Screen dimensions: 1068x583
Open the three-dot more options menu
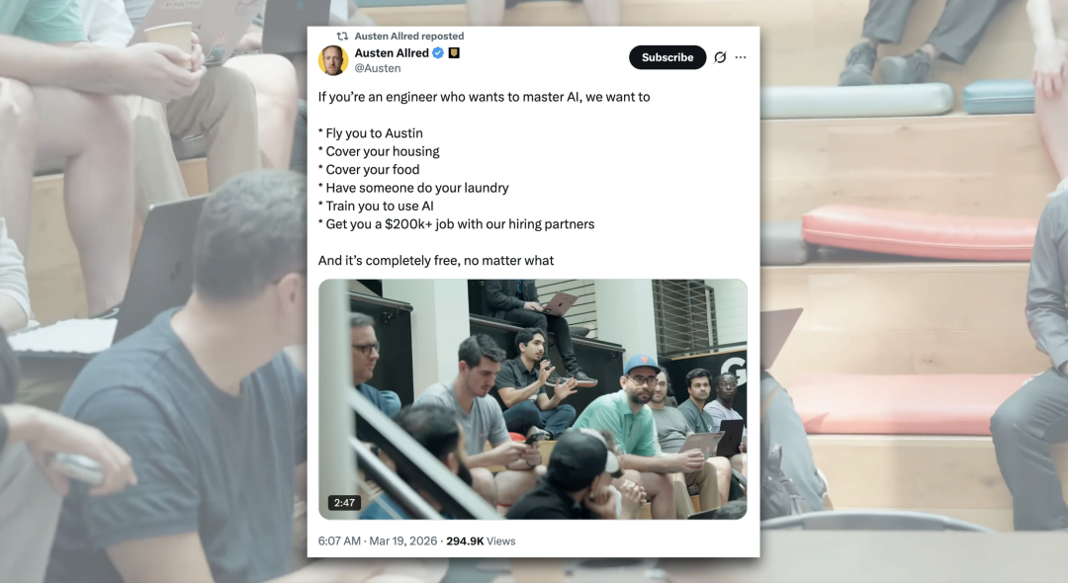741,58
